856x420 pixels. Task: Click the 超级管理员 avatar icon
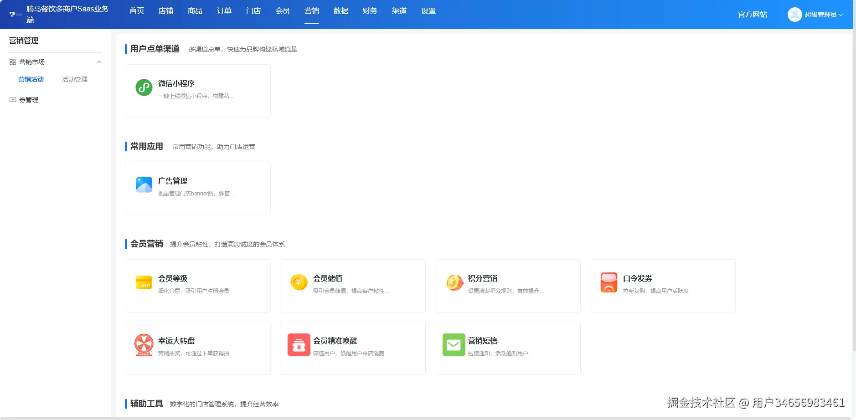[x=794, y=15]
